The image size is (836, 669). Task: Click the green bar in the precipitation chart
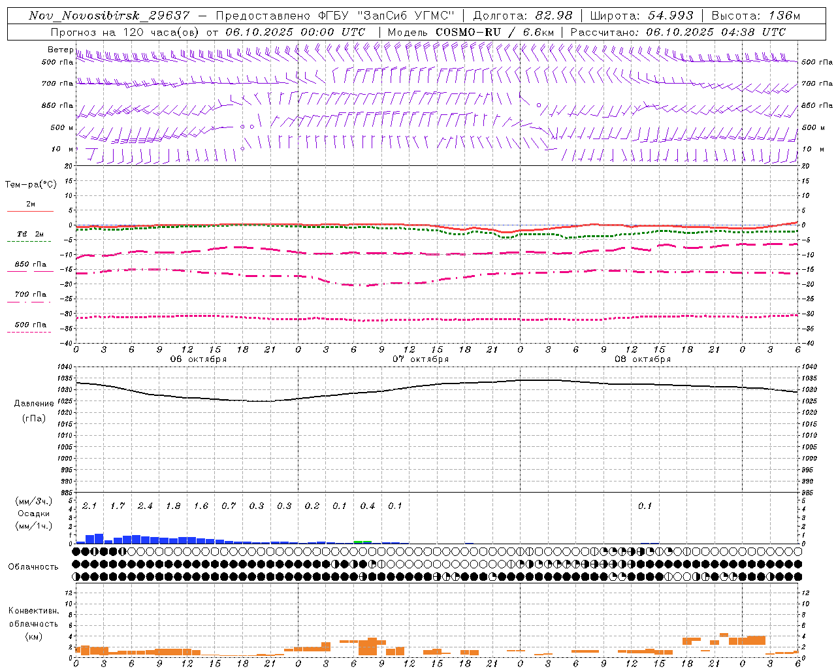coord(362,541)
